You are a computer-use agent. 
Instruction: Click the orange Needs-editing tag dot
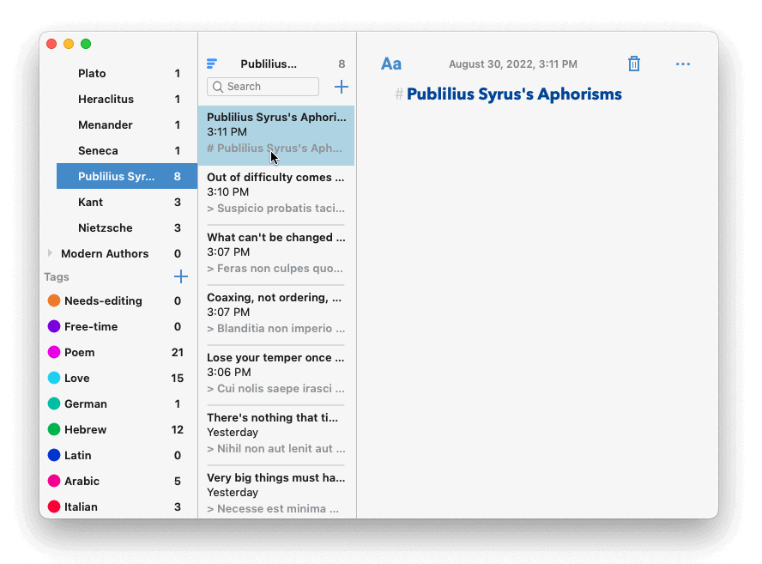coord(54,300)
